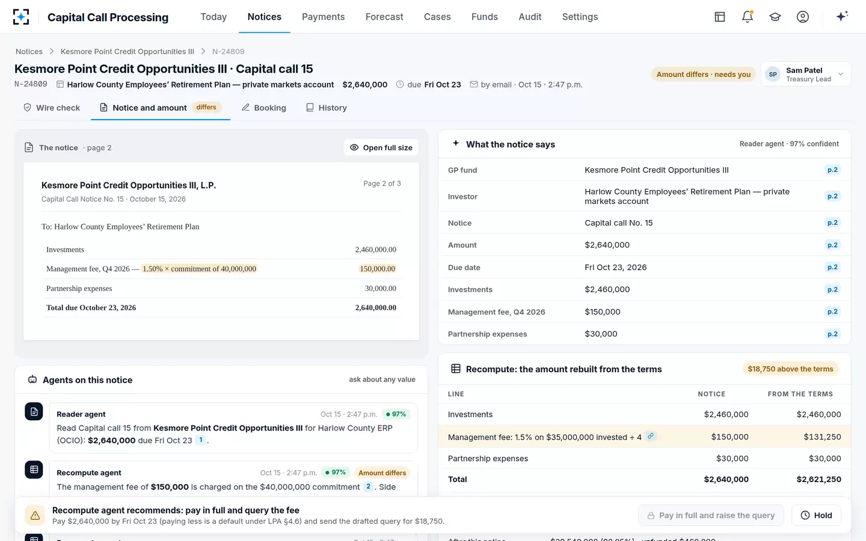Expand the Sam Patel user dropdown
Screen dimensions: 866x541
(x=806, y=75)
